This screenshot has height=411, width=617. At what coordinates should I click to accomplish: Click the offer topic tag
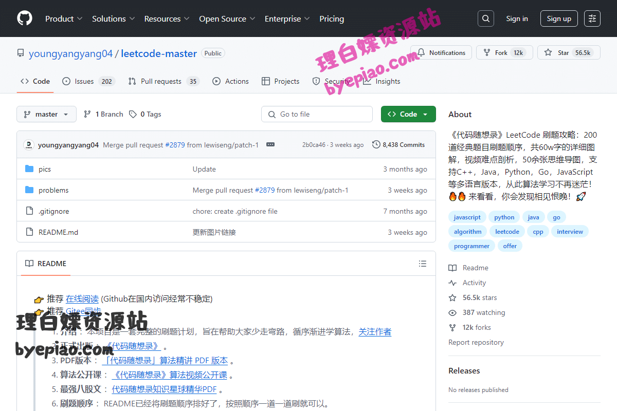pyautogui.click(x=510, y=246)
